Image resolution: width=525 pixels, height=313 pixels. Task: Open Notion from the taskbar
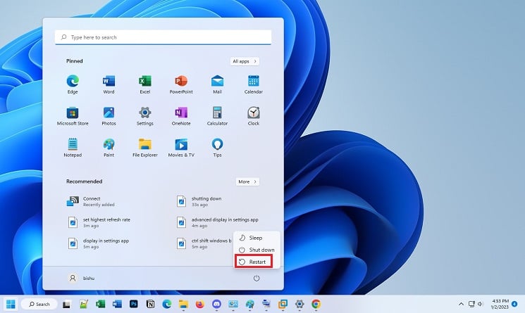pyautogui.click(x=150, y=304)
